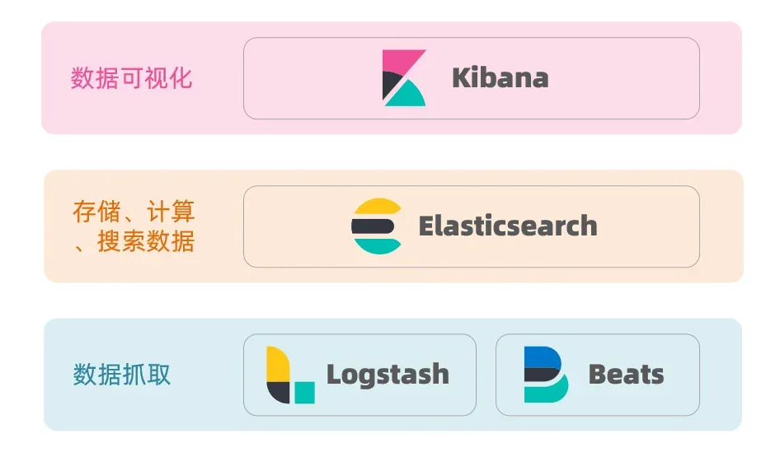Click the teal base of Kibana logo
The height and width of the screenshot is (452, 766).
408,96
